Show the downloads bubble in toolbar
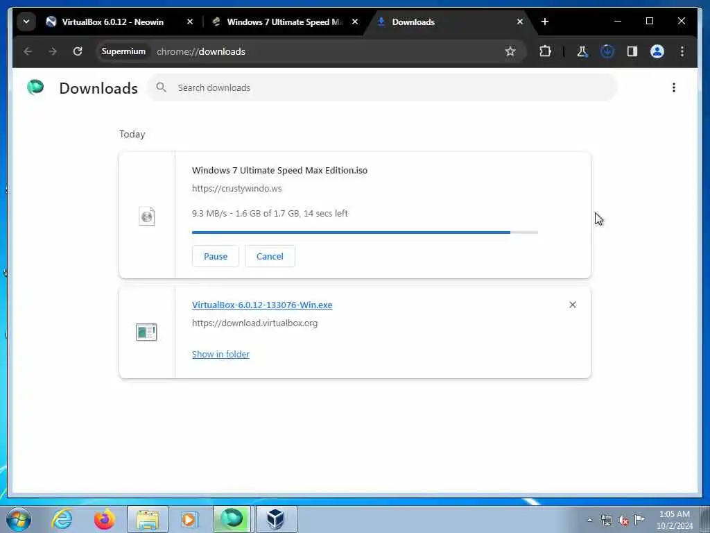 click(607, 51)
